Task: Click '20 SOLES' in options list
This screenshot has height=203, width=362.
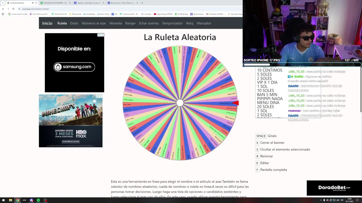Action: 266,107
